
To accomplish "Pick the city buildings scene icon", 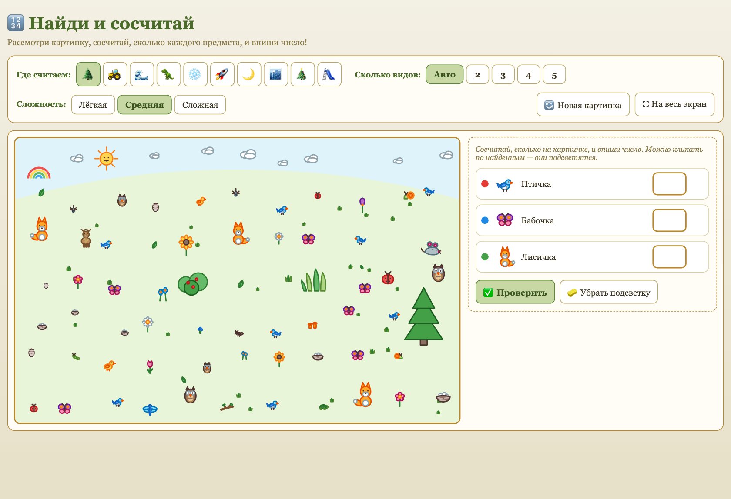I will [x=276, y=74].
